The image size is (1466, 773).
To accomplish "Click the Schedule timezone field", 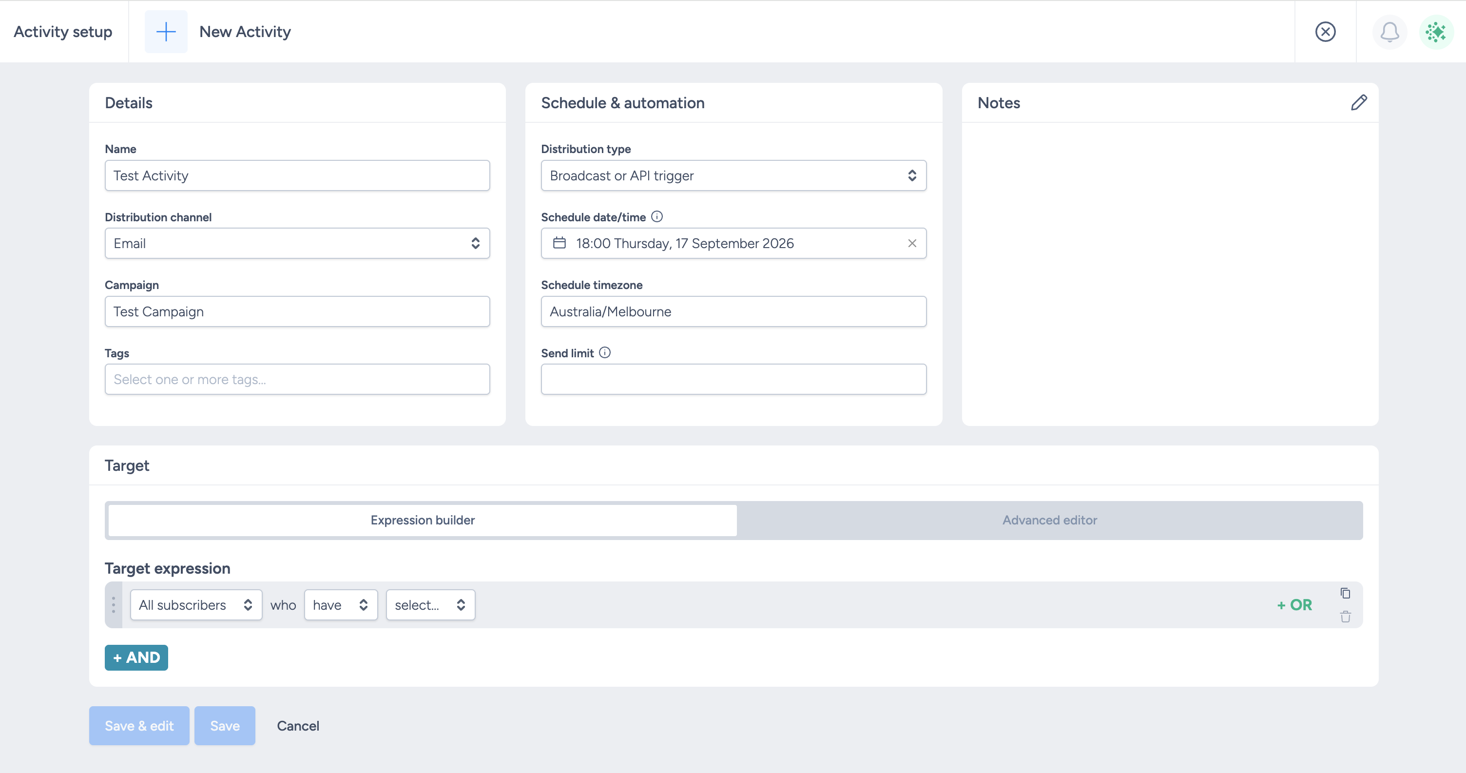I will click(733, 311).
